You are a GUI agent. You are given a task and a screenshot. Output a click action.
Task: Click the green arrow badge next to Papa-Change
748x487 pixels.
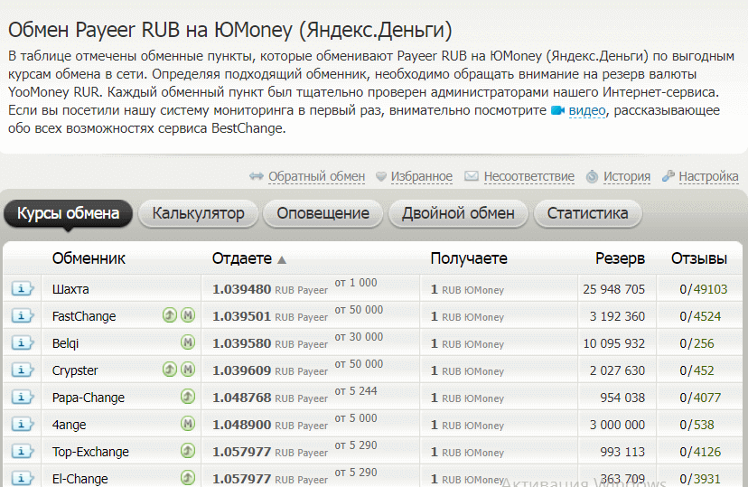tap(188, 397)
